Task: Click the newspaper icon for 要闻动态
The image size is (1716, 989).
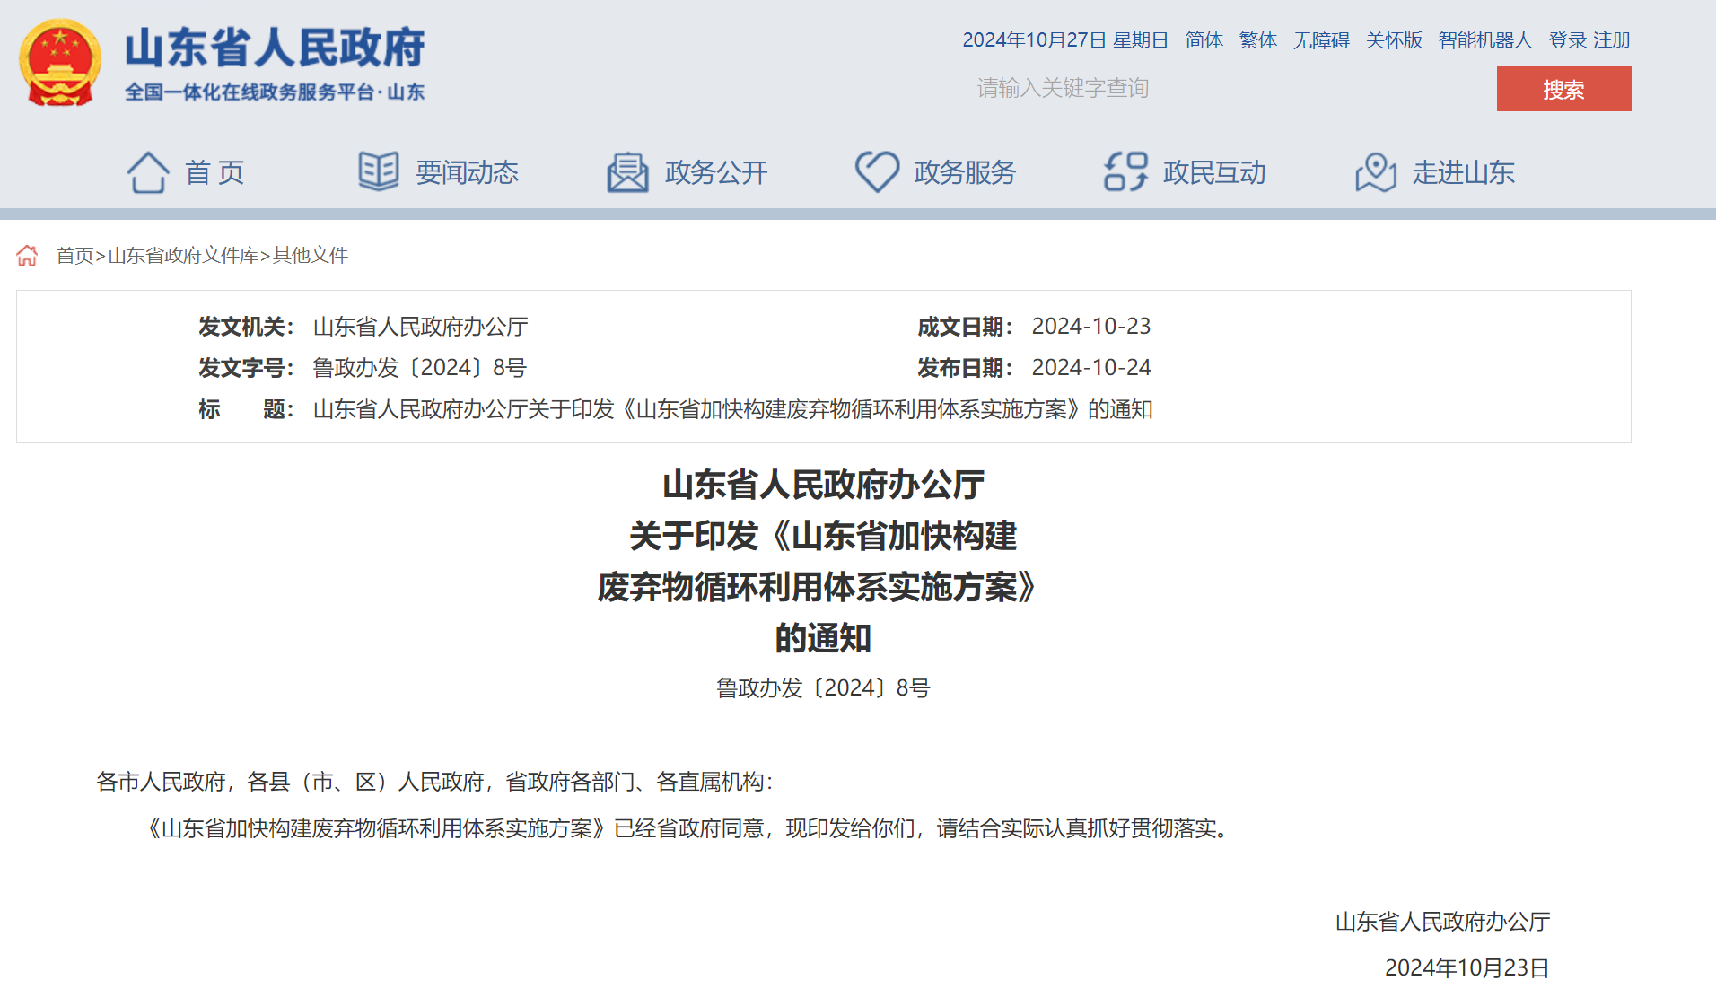Action: (379, 171)
